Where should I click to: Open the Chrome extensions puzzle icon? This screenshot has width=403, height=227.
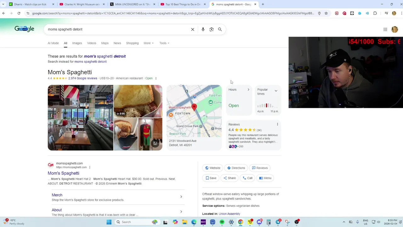coord(375,13)
